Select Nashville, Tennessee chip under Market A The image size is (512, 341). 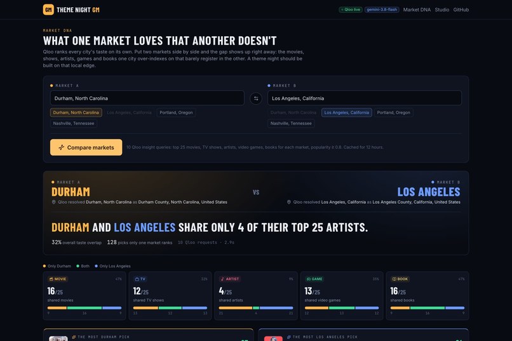point(74,123)
